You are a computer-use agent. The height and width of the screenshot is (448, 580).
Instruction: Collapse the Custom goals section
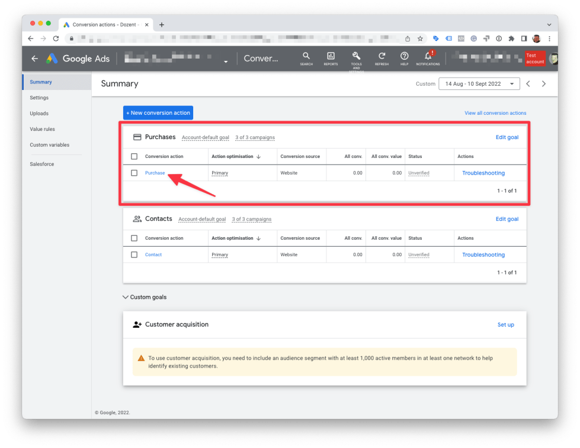(x=126, y=297)
